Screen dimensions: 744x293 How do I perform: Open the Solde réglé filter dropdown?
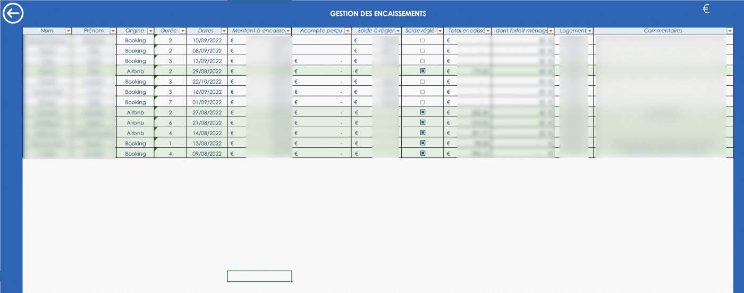tap(439, 31)
